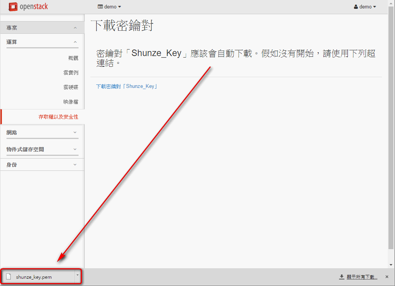Expand the 網路 section
The width and height of the screenshot is (395, 286).
(42, 132)
